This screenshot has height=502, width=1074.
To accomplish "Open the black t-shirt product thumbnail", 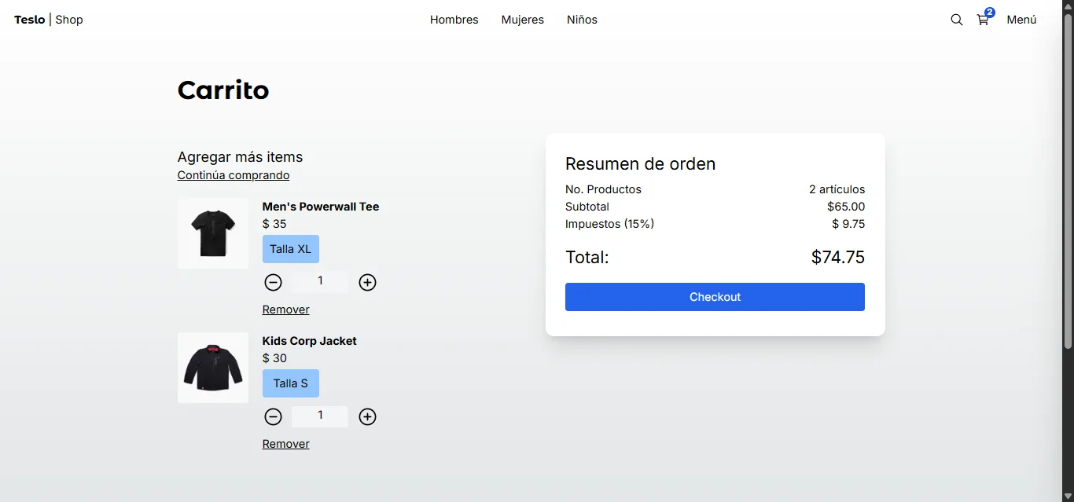I will (x=213, y=233).
